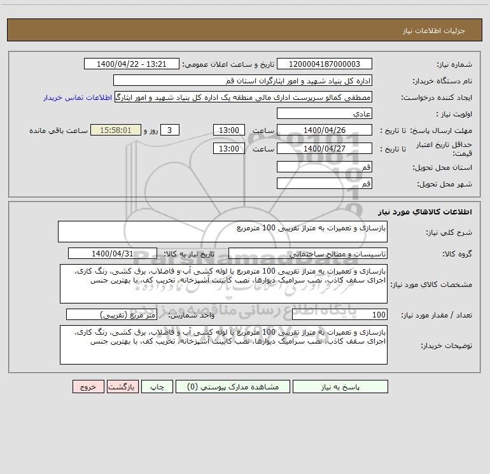490x474 pixels.
Task: Click the پاسخ به نیاز button
Action: click(x=340, y=387)
